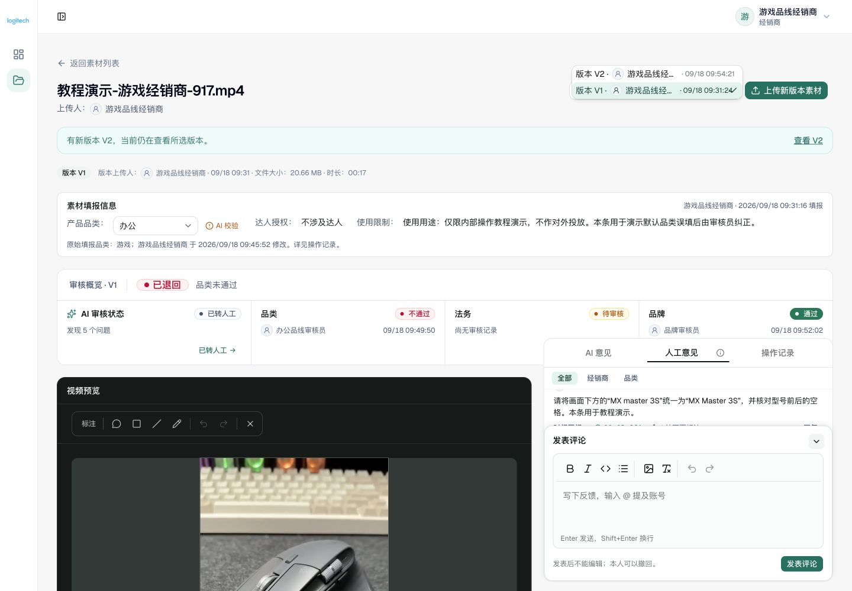Click the AI 审核状态 sparkle icon
Screen dimensions: 852x591
72,314
